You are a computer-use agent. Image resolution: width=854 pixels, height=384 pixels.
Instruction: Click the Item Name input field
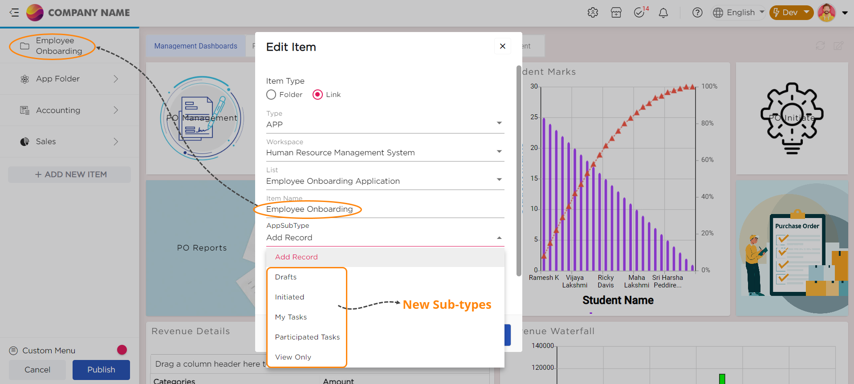[385, 209]
